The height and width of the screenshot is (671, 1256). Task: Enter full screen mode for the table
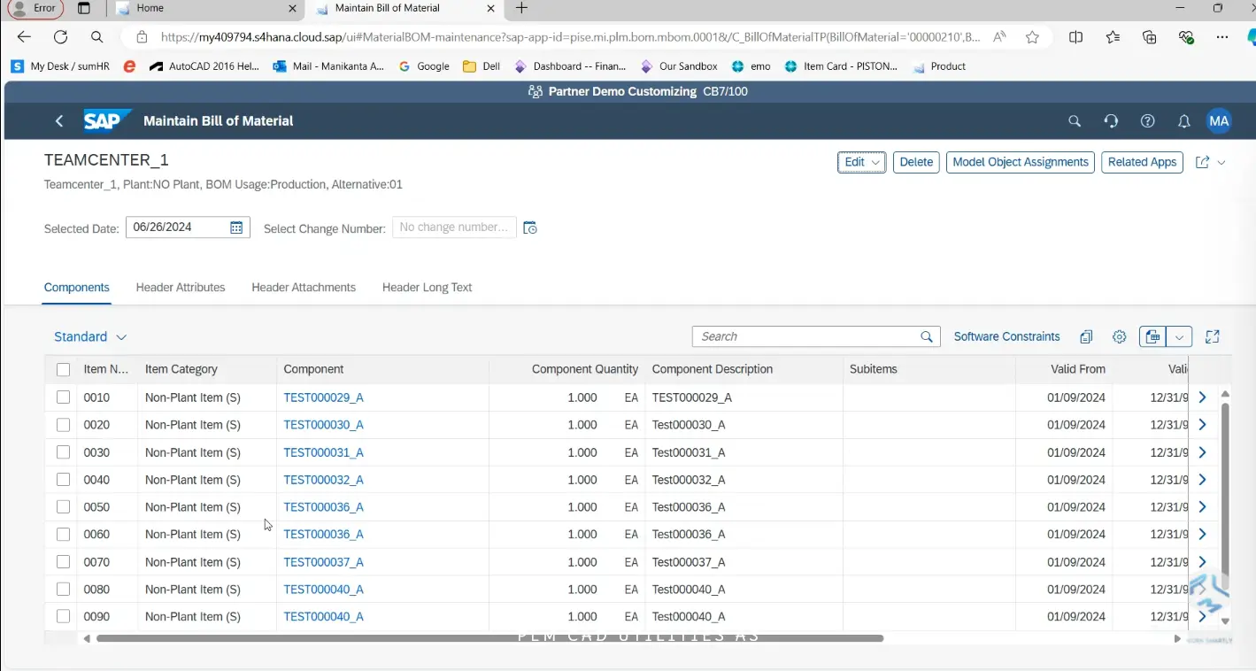(x=1213, y=336)
